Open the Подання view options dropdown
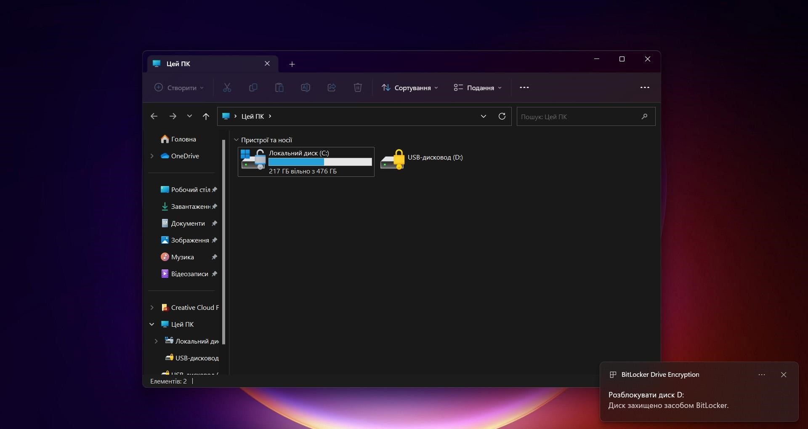 point(478,88)
